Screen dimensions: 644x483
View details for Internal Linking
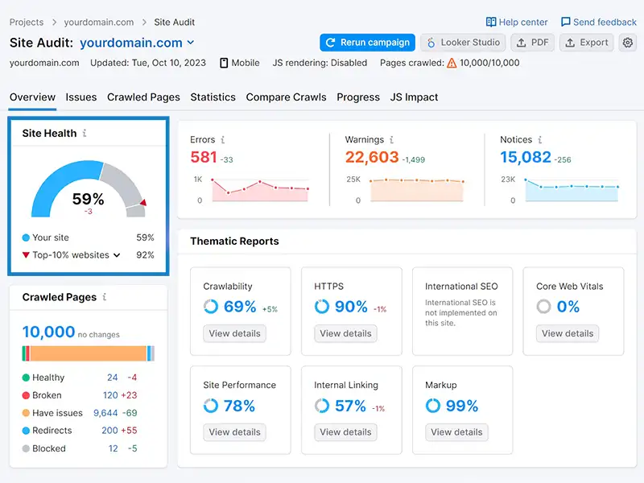point(345,432)
